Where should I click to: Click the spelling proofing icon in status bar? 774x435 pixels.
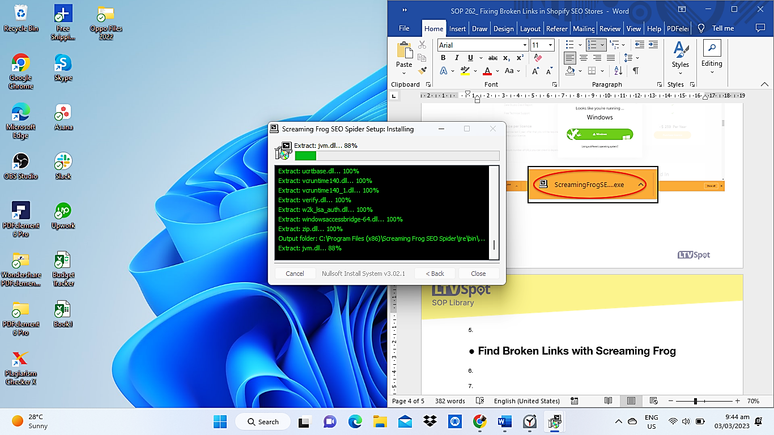(480, 401)
